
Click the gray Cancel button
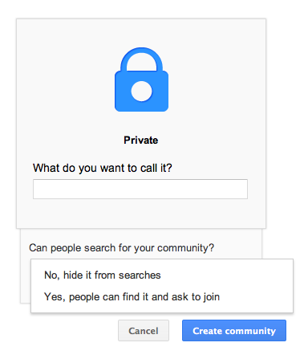coord(144,331)
